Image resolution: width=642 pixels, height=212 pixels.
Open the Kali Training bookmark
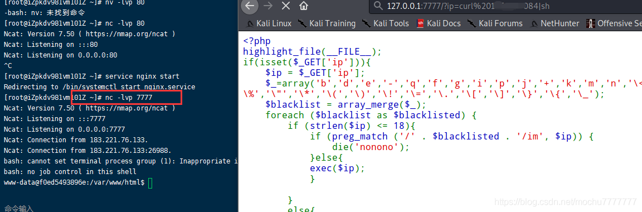[x=327, y=23]
